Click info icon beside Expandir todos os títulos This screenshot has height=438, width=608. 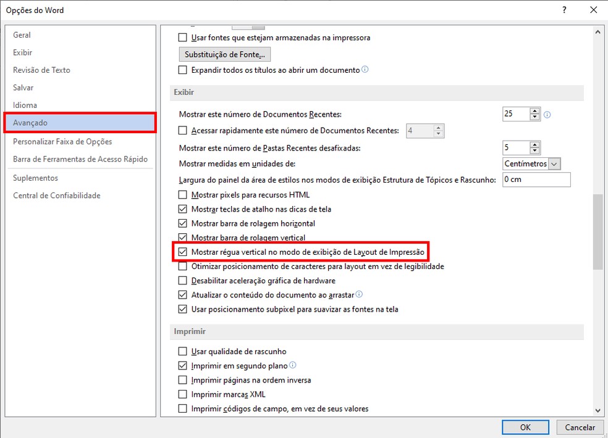coord(365,69)
